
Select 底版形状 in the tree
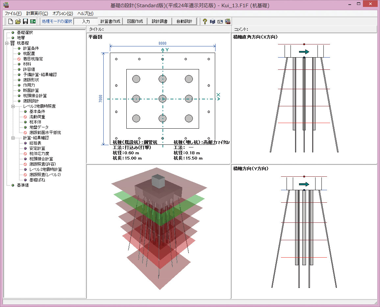31,80
